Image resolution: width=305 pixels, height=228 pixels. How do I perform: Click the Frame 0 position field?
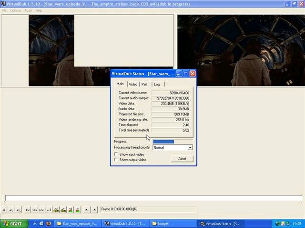point(147,209)
